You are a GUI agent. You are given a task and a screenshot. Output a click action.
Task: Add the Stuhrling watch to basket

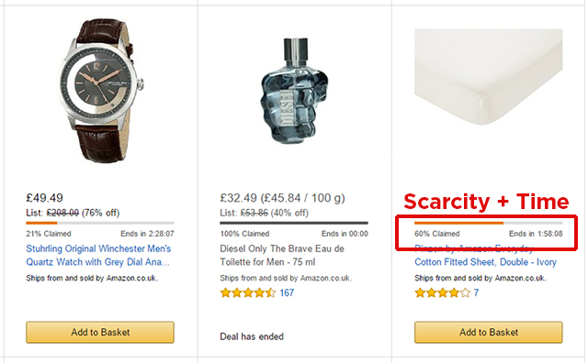100,332
